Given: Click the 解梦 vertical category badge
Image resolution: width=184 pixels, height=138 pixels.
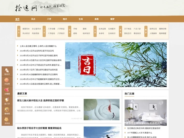Looking at the screenshot, I should [146, 31].
